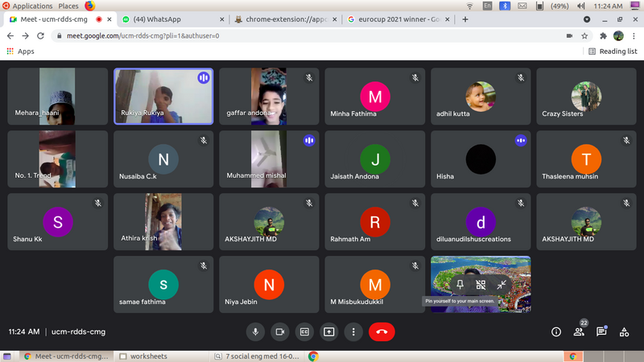Viewport: 644px width, 362px height.
Task: Select the Meet ucm-rdds-cmg tab
Action: click(61, 19)
